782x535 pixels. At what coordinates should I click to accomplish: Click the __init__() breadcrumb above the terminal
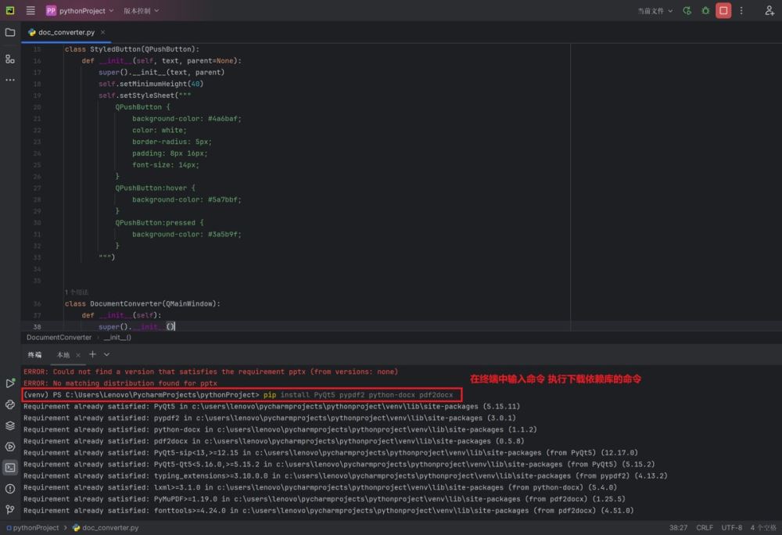coord(117,337)
